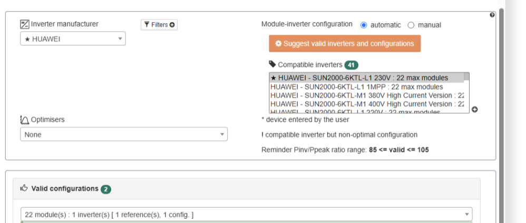Click the thumbs-up icon by Valid configurations

pos(24,188)
